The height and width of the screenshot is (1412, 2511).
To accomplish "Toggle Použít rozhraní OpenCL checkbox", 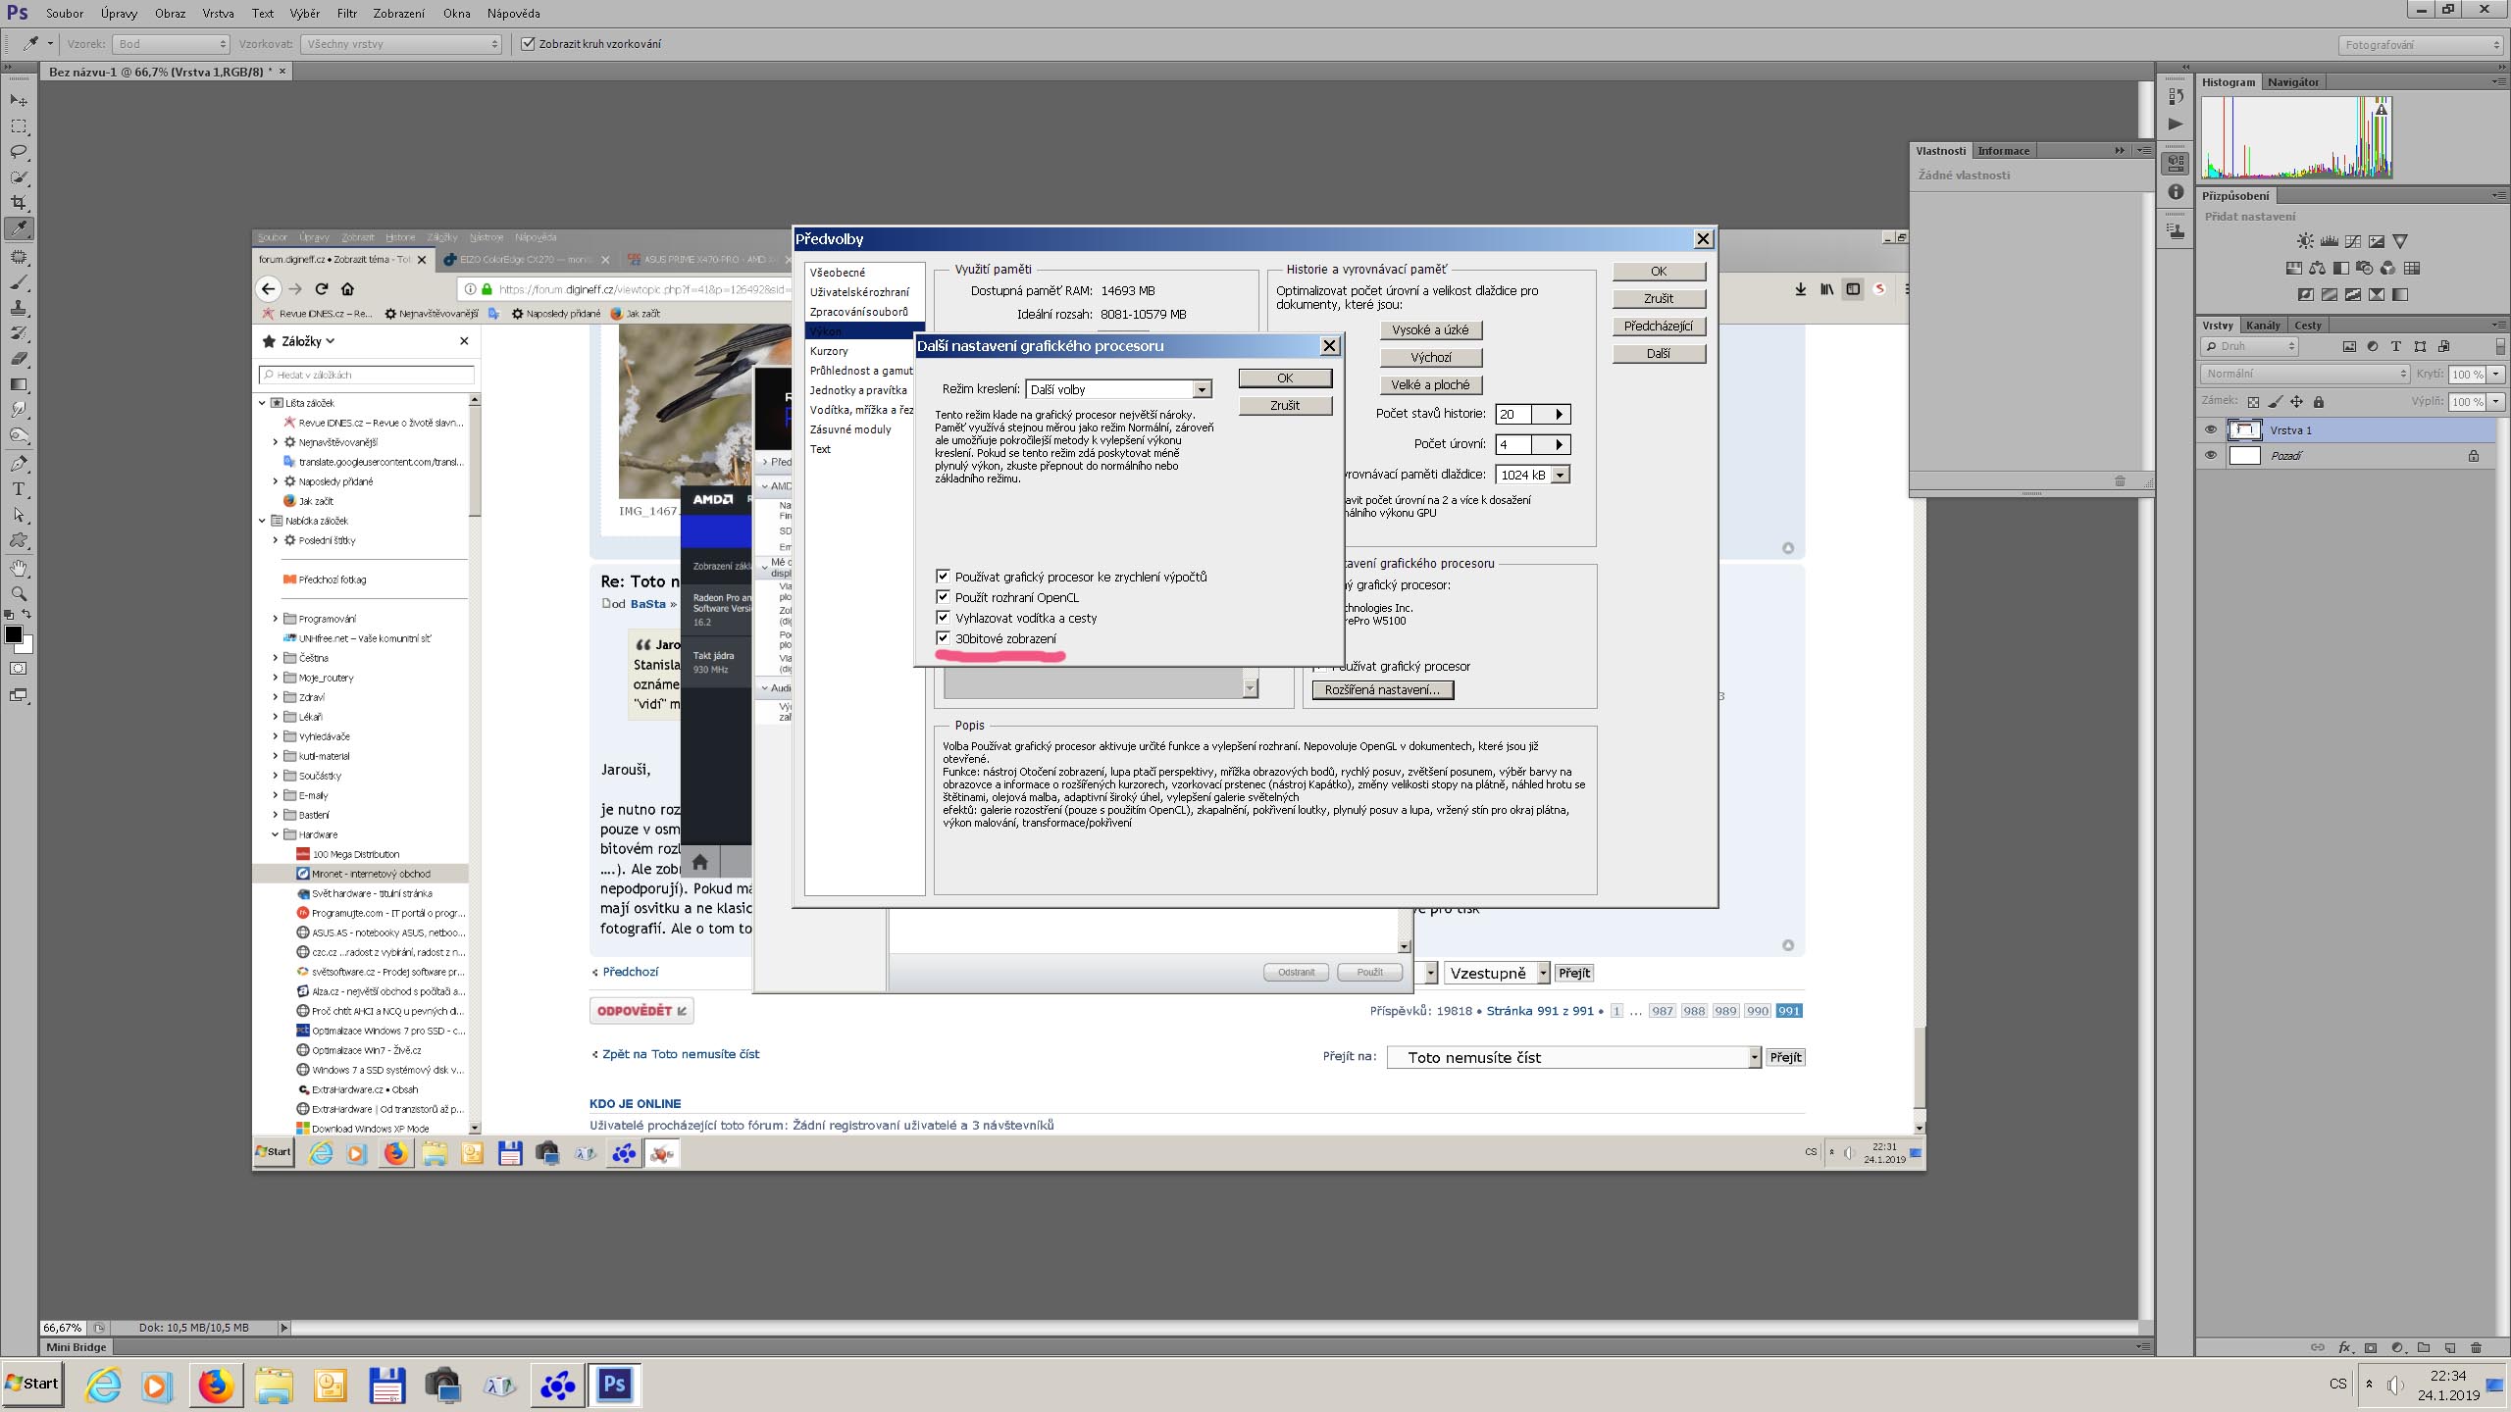I will (943, 597).
